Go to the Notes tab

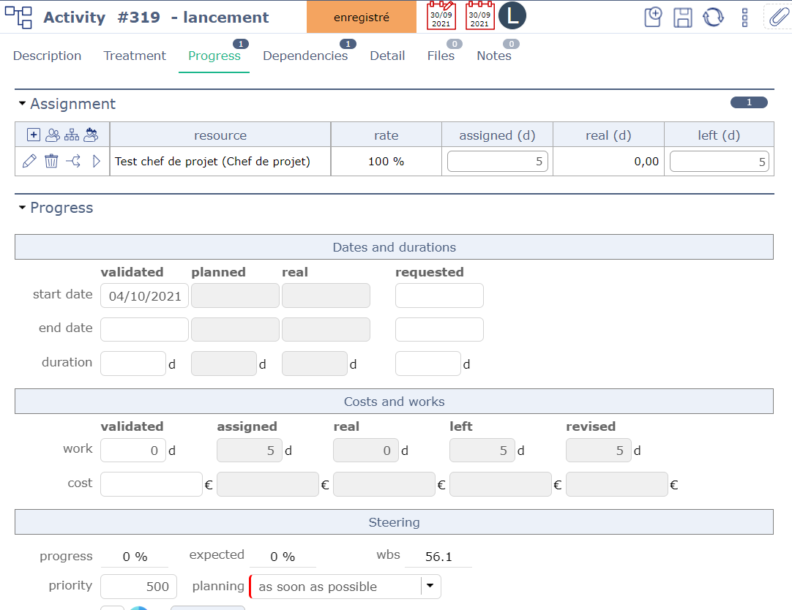point(494,56)
